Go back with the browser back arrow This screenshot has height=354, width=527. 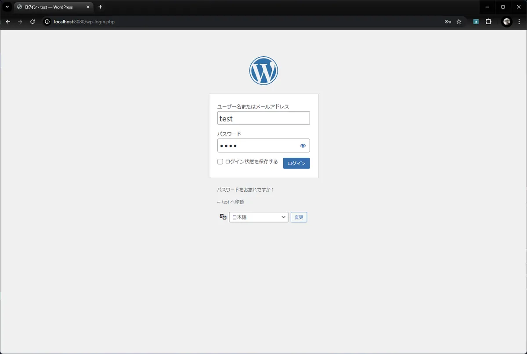click(7, 22)
